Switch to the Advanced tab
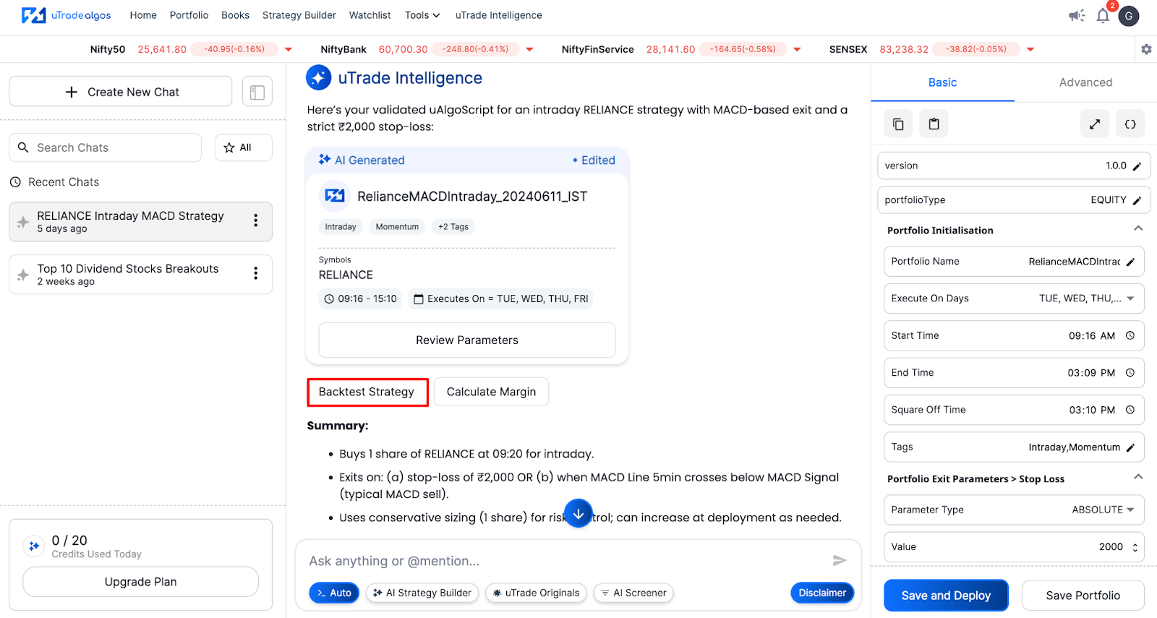This screenshot has height=618, width=1157. (1085, 82)
